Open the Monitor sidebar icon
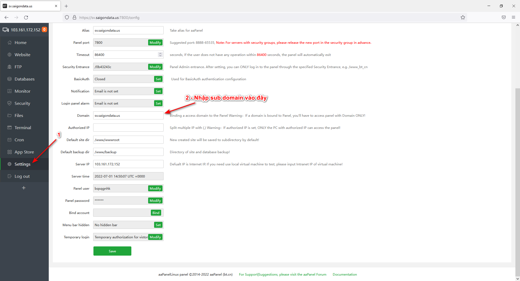Screen dimensions: 520x281 [9, 91]
